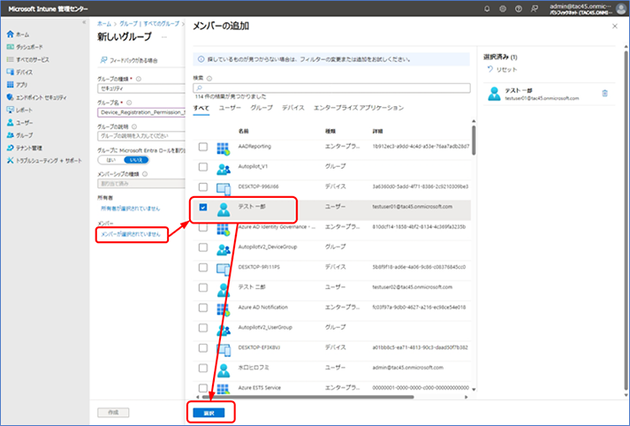Screen dimensions: 630x426
Task: Uncheck the テスト 一郎 checkbox
Action: [203, 208]
